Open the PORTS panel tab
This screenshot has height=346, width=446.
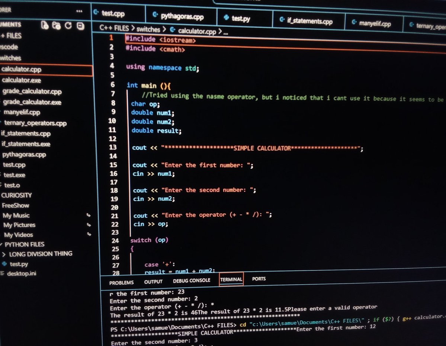pyautogui.click(x=259, y=279)
